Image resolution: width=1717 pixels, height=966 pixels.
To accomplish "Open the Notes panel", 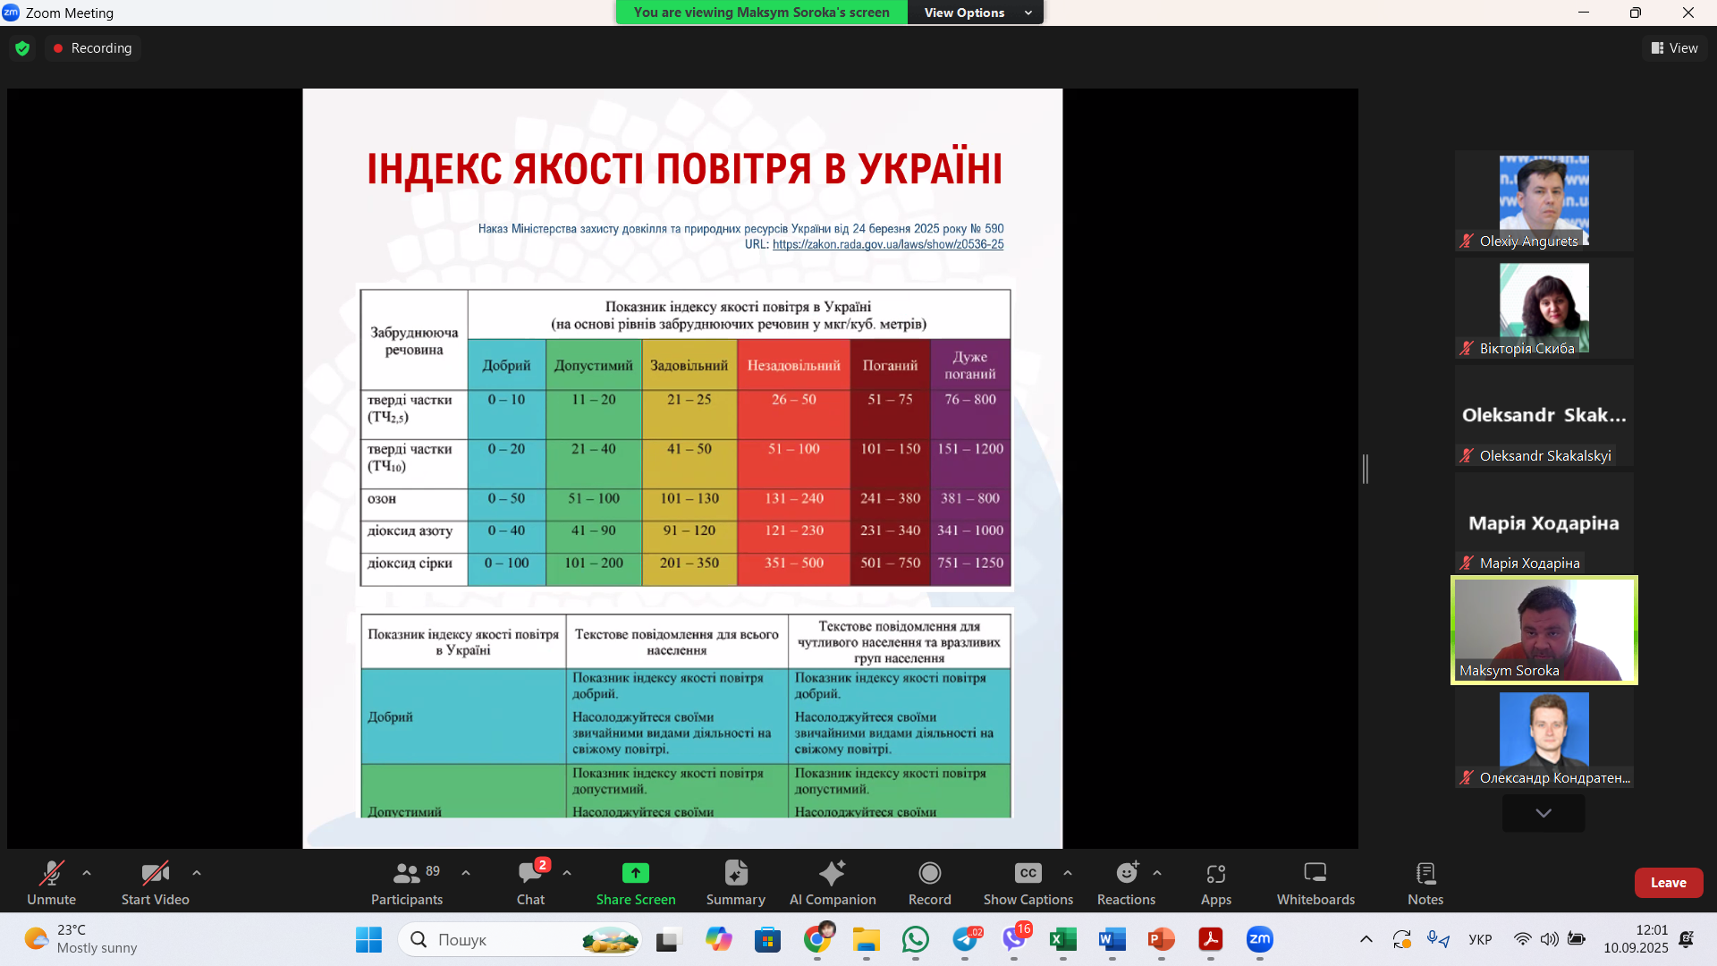I will tap(1424, 881).
